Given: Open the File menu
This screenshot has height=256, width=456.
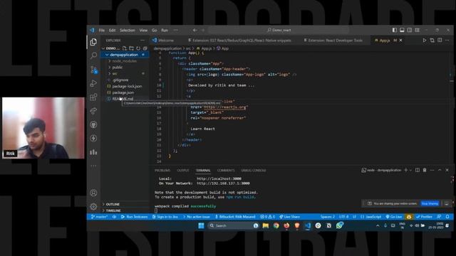Looking at the screenshot, I should tap(101, 30).
